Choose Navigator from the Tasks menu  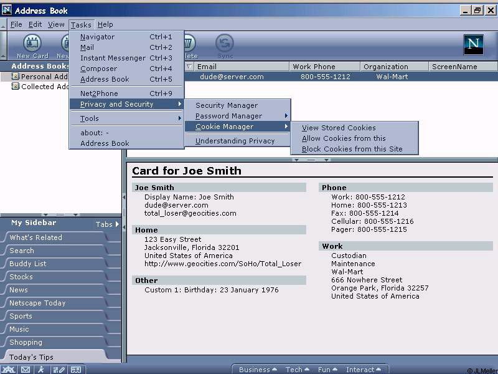point(126,37)
